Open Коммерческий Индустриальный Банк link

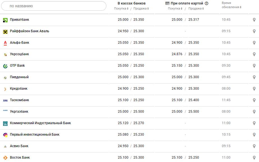(x=40, y=123)
